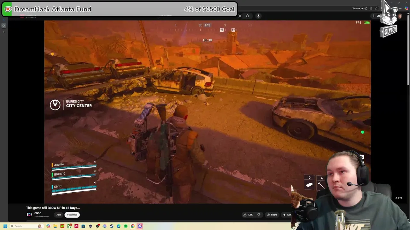Click the DreamHack Atlanta Fund goal bar

click(x=119, y=9)
